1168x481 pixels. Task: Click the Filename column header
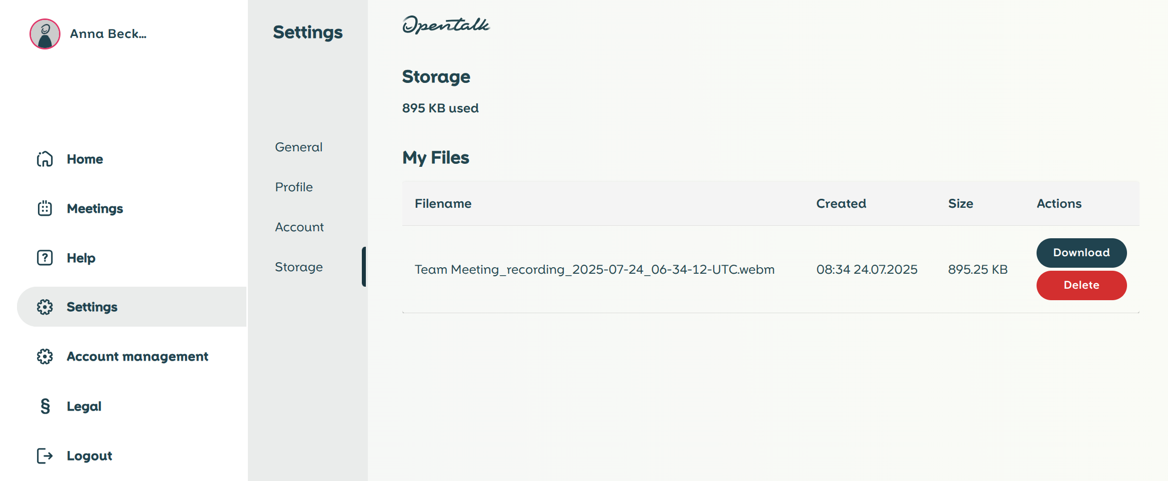pyautogui.click(x=443, y=203)
